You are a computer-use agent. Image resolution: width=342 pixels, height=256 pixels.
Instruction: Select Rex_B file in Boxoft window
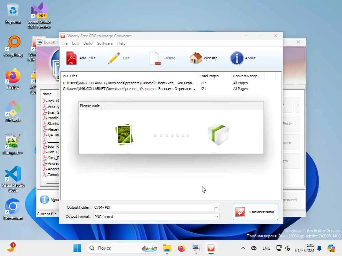point(51,101)
